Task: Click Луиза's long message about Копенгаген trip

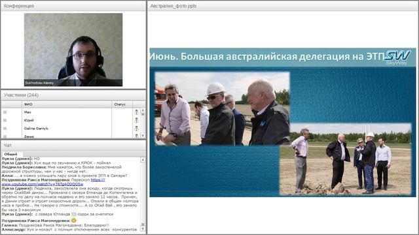Action: 70,199
